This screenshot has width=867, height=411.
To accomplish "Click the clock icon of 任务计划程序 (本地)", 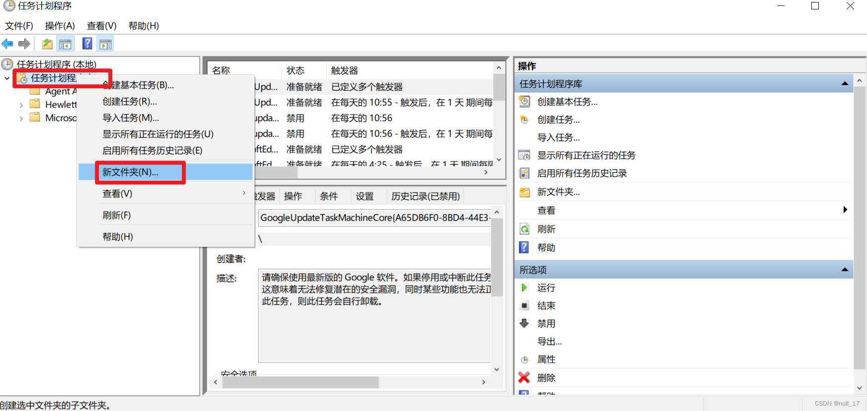I will 7,64.
